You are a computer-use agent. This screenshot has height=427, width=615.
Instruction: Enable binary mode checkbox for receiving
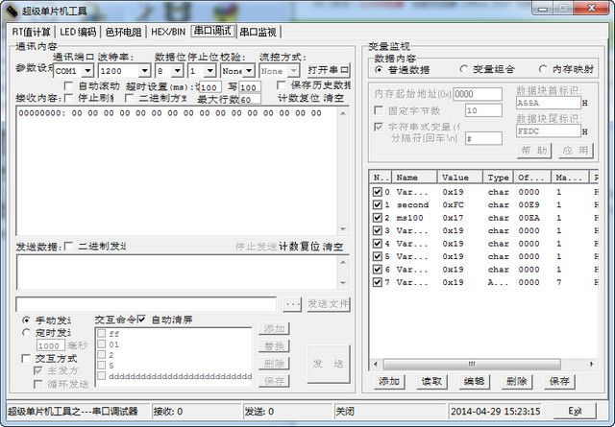click(x=129, y=98)
